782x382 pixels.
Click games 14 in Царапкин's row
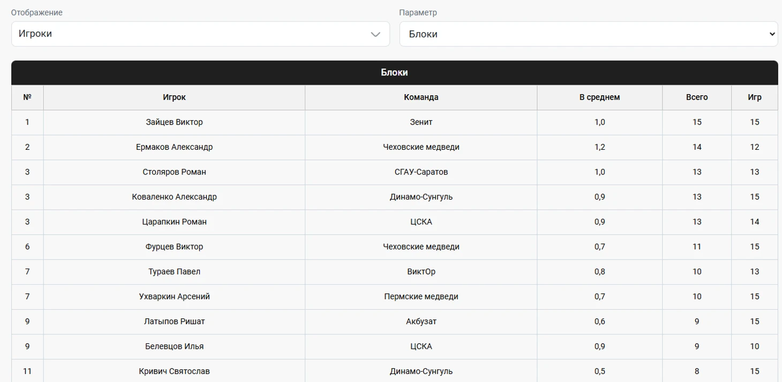point(755,222)
